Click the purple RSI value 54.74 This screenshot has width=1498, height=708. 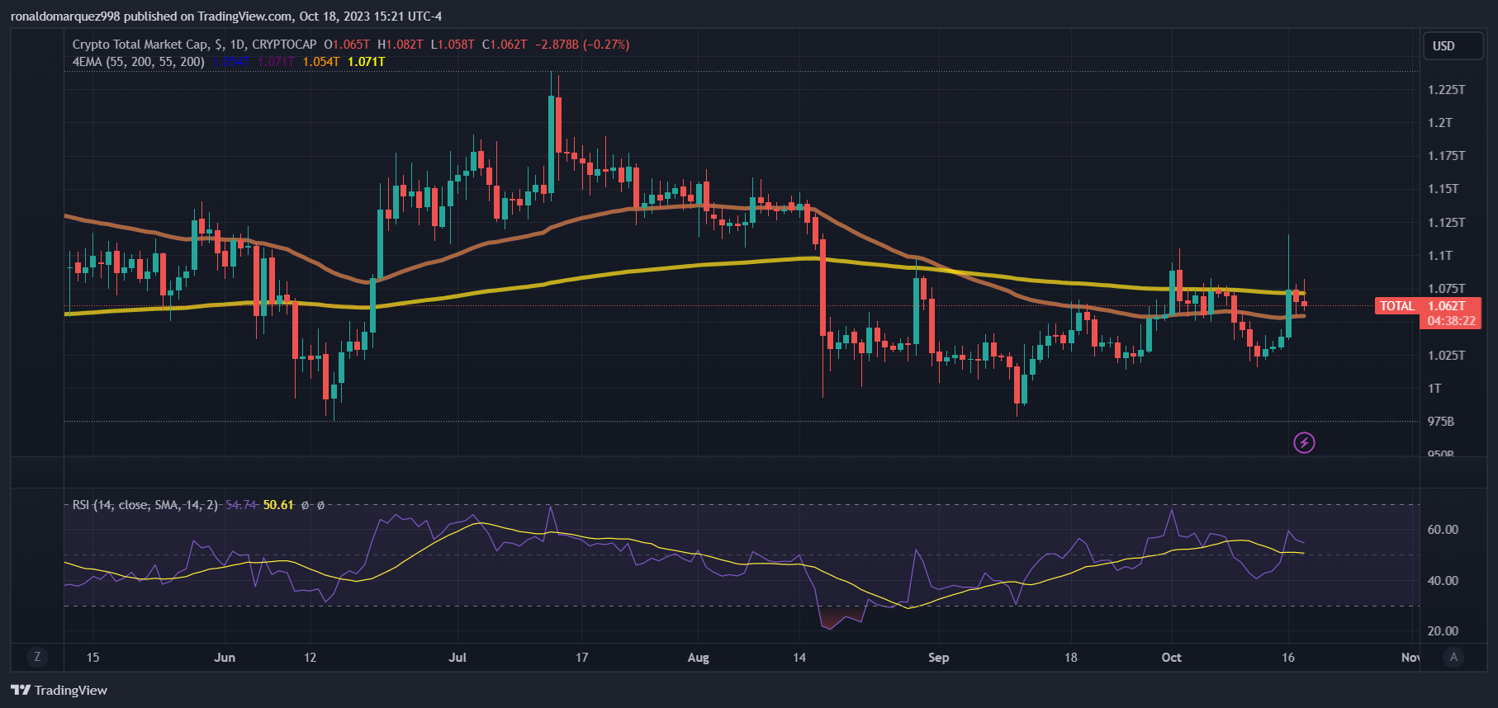(241, 505)
